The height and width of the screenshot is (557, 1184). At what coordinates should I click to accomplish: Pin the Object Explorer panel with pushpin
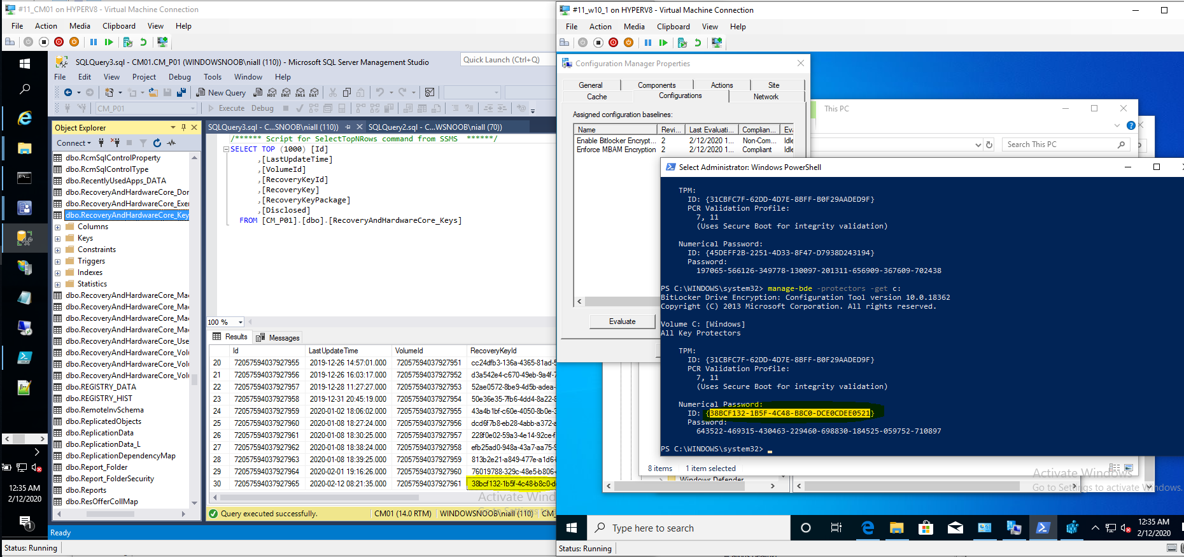click(x=183, y=127)
